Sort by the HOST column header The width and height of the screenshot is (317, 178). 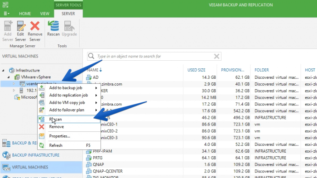pyautogui.click(x=310, y=70)
